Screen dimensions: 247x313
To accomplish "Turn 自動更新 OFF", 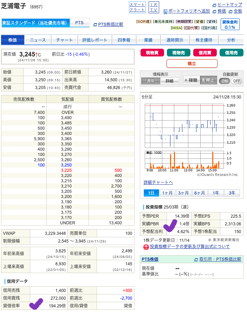I will (x=236, y=81).
